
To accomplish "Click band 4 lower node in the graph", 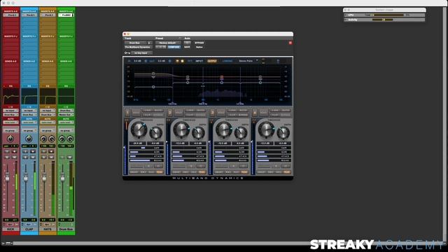I will click(x=260, y=83).
